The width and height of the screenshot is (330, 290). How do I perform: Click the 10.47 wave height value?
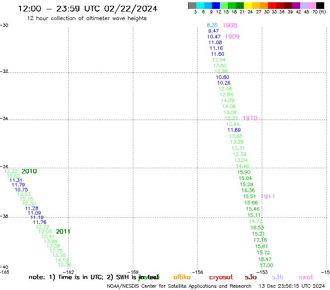tap(214, 37)
